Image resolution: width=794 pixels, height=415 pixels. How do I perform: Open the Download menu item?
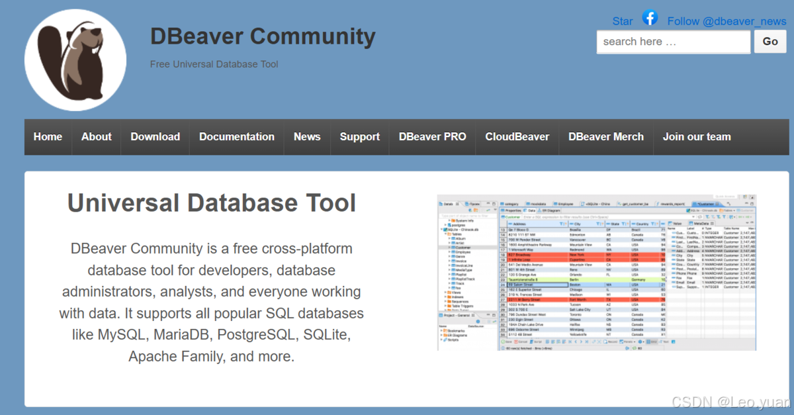(x=155, y=137)
